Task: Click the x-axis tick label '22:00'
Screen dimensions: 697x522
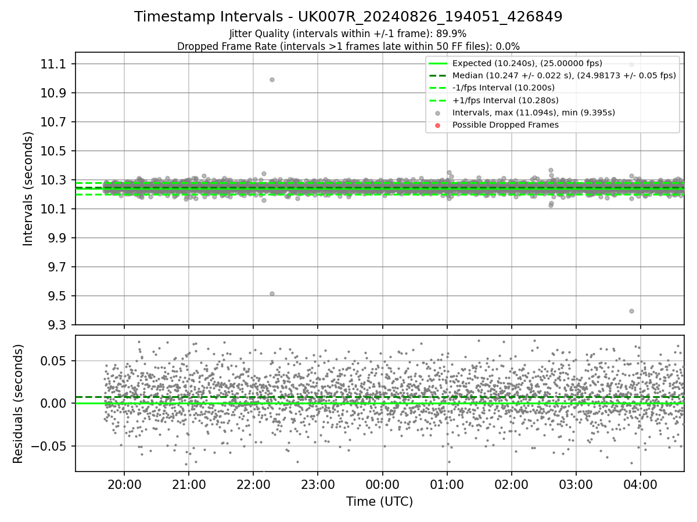Action: tap(253, 484)
